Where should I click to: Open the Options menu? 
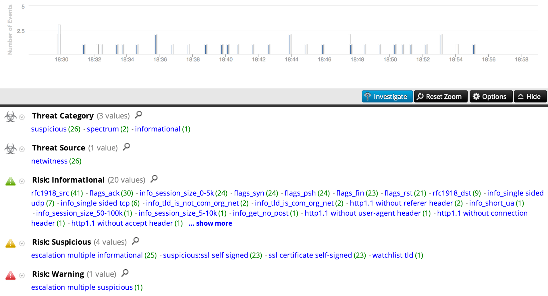(491, 96)
